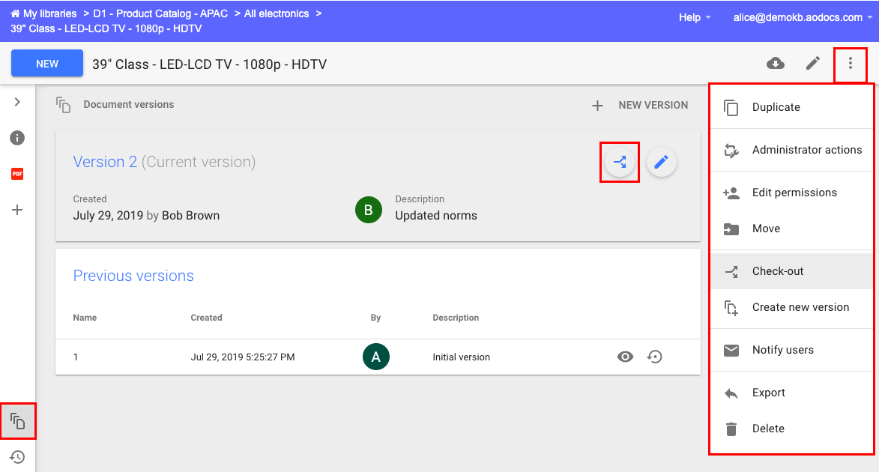The height and width of the screenshot is (472, 879).
Task: Open the three-dot more actions menu
Action: (x=850, y=64)
